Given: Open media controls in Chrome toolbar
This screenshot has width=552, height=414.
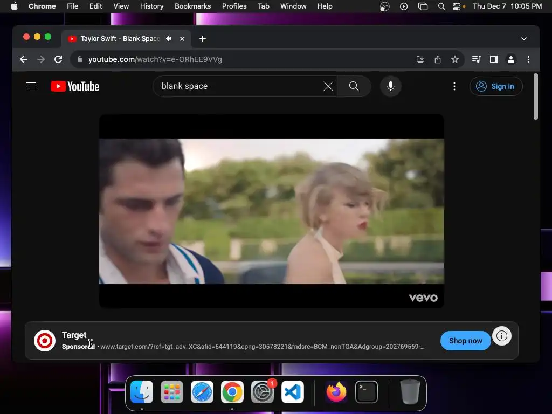Looking at the screenshot, I should pyautogui.click(x=477, y=59).
